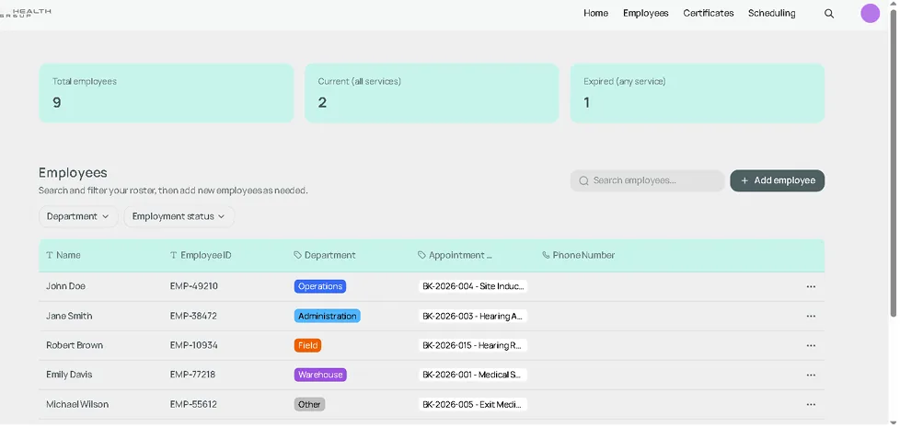Click employee ID EMP-77218
Screen dimensions: 900x428
193,375
